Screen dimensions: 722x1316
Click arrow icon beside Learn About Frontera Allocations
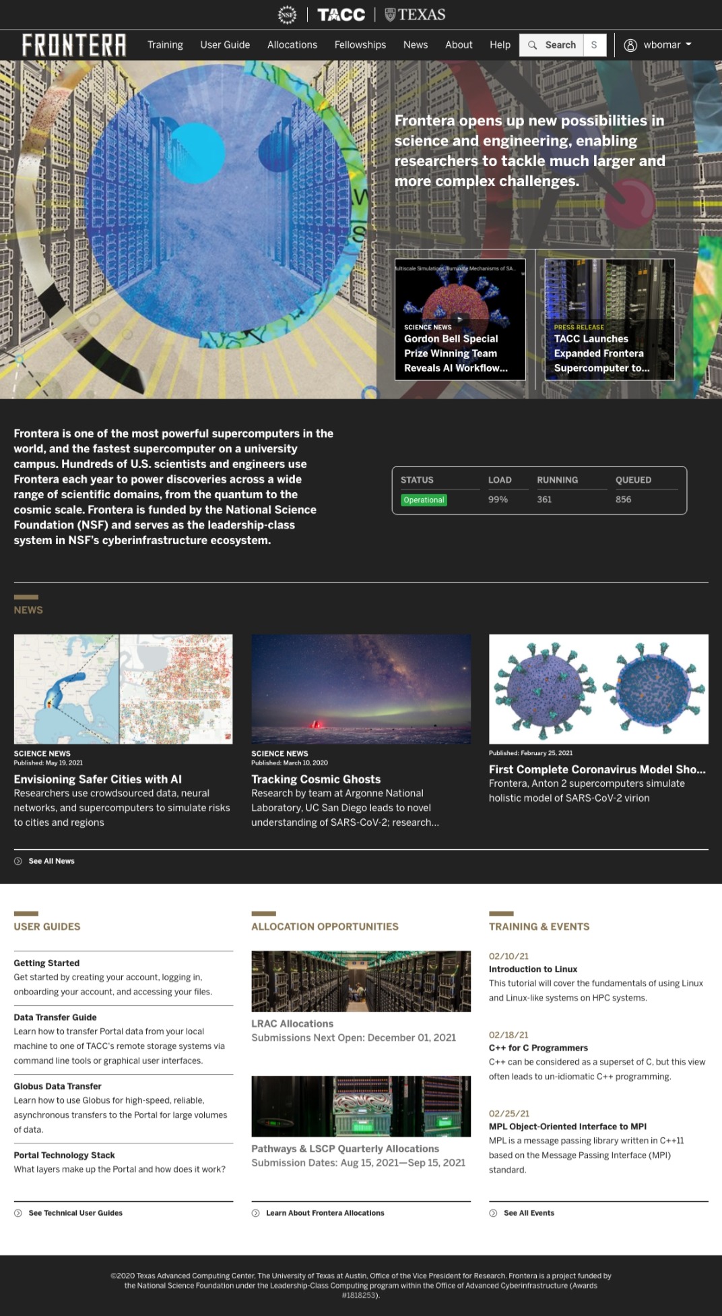tap(256, 1213)
